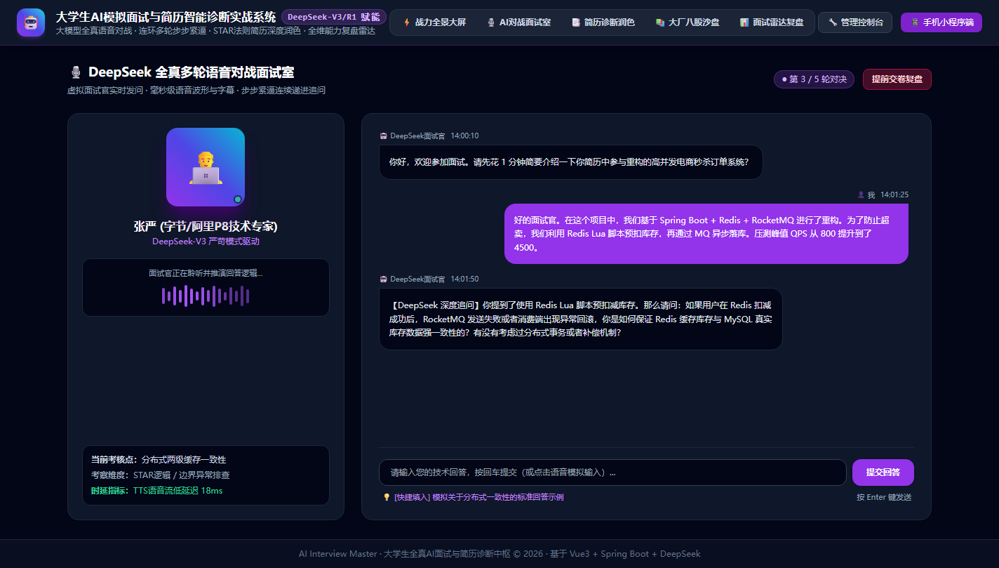Viewport: 999px width, 568px height.
Task: Click the interviewer icon at 14:00:10 message
Action: [x=383, y=136]
